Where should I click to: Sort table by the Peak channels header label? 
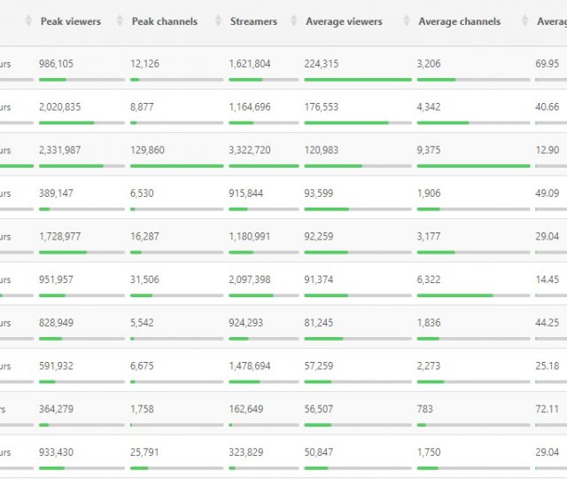[164, 21]
